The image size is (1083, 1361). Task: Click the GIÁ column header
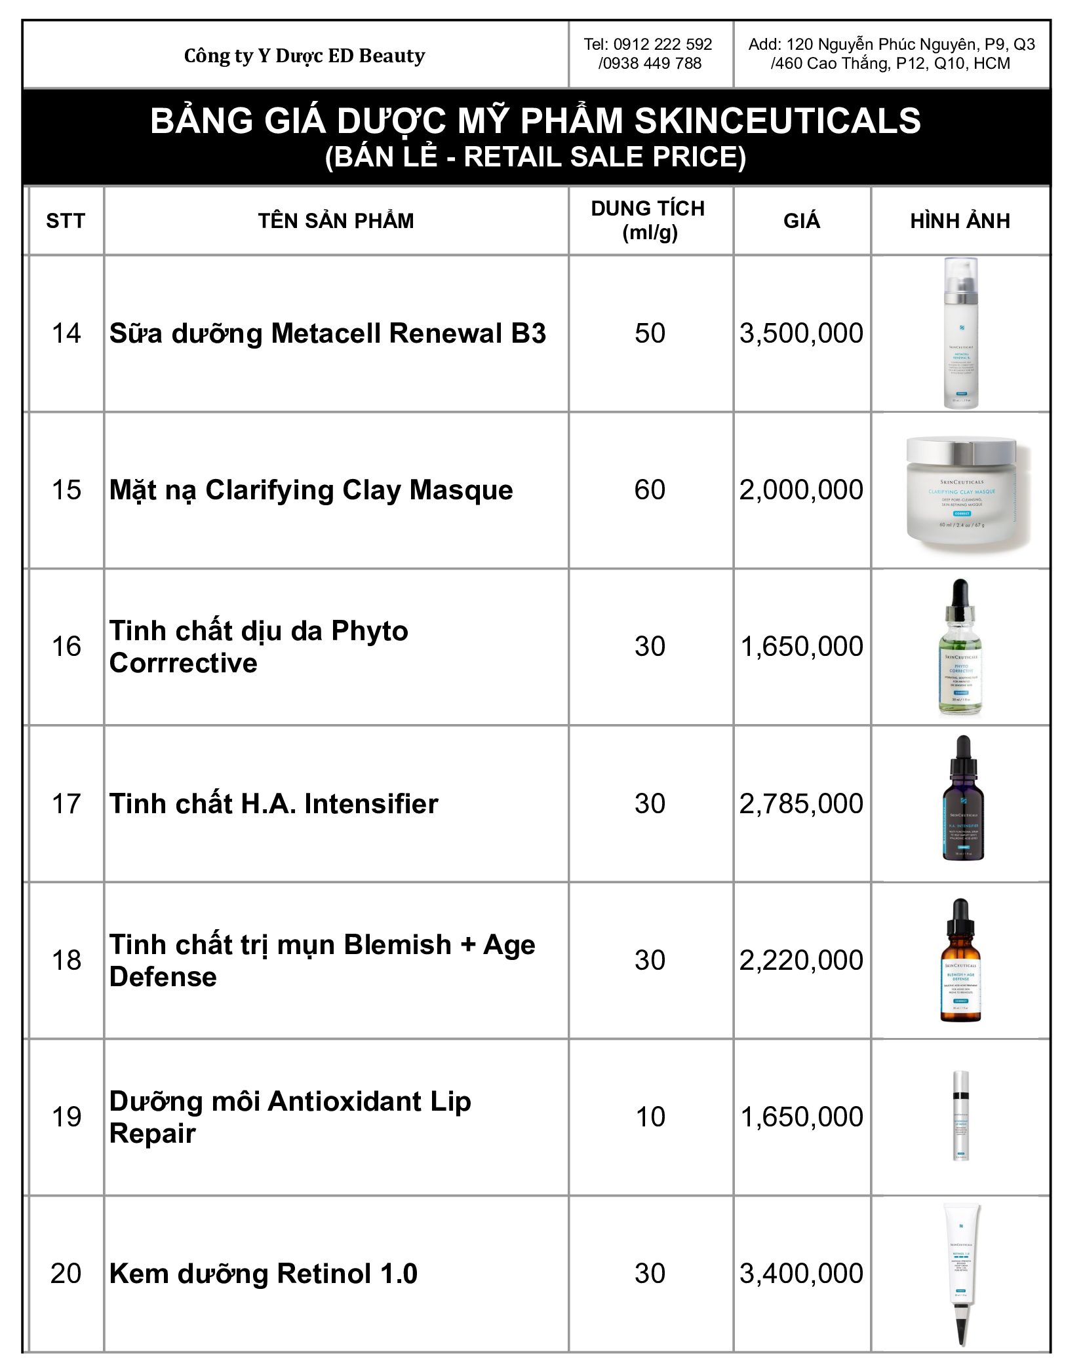(x=801, y=221)
